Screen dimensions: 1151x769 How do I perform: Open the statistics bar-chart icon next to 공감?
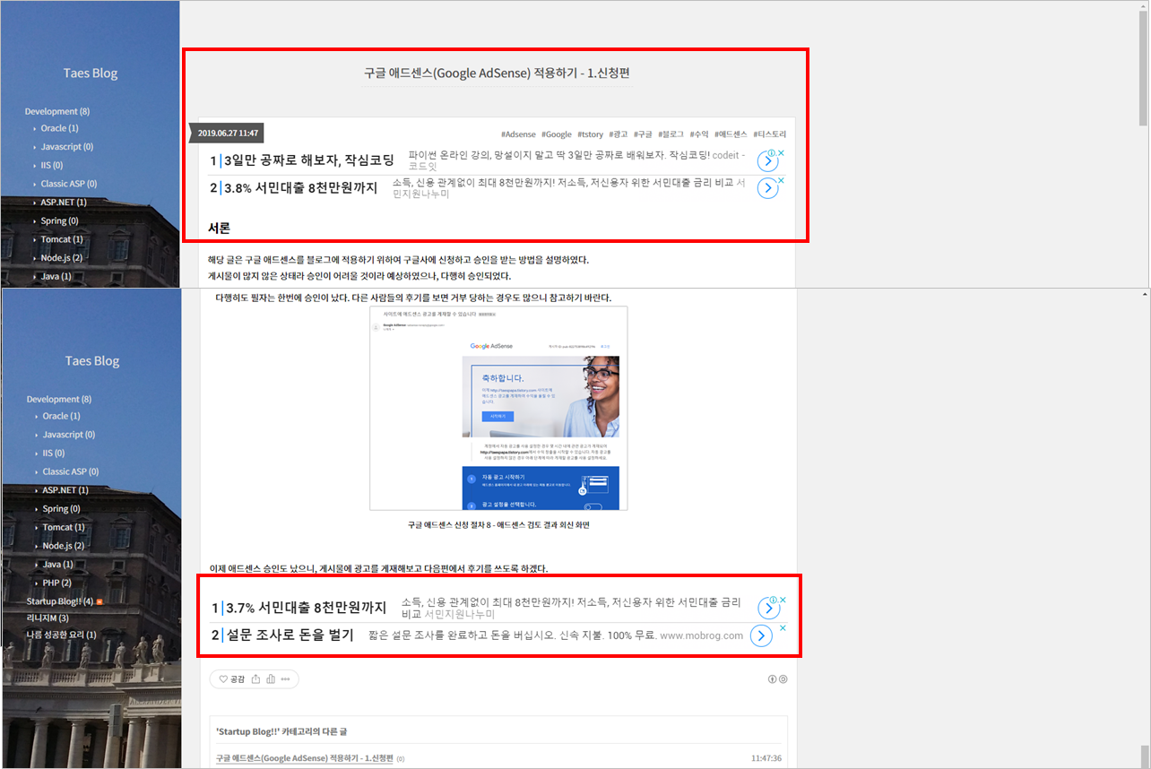click(271, 679)
